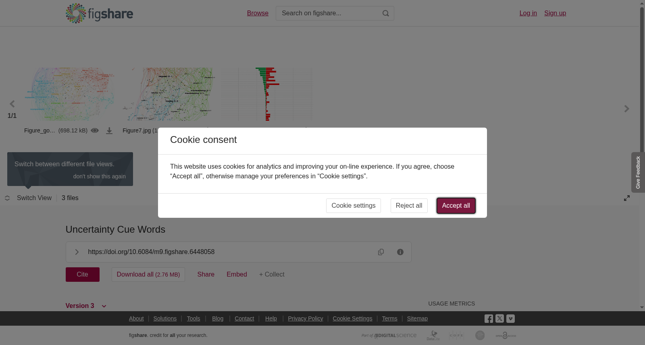Click the round badge logo in footer

click(480, 335)
